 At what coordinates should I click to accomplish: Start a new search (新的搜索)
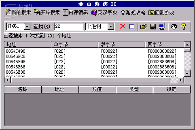click(18, 12)
